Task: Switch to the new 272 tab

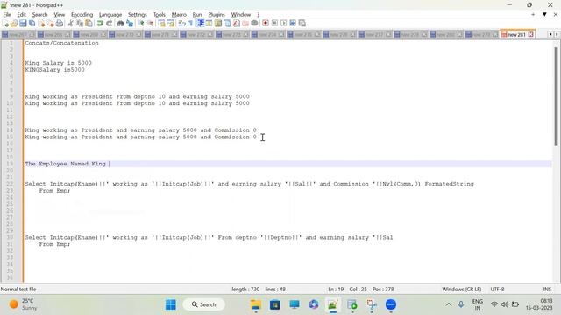Action: click(x=196, y=35)
